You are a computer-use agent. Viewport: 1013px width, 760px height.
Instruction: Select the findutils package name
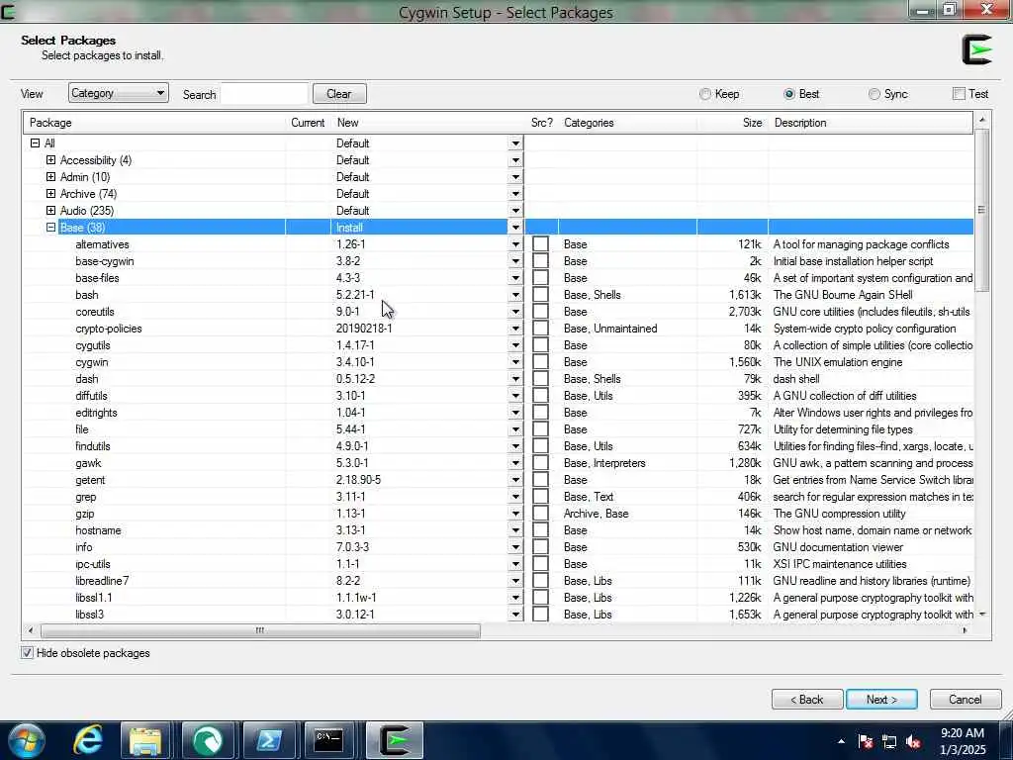click(93, 446)
